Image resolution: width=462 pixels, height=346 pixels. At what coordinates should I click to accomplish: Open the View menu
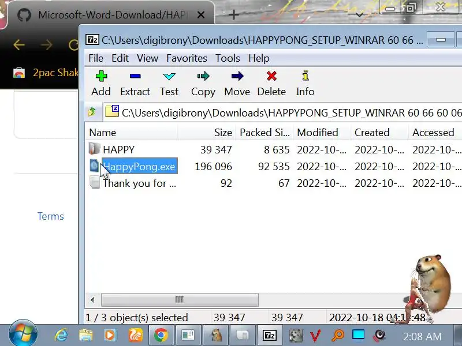point(147,58)
